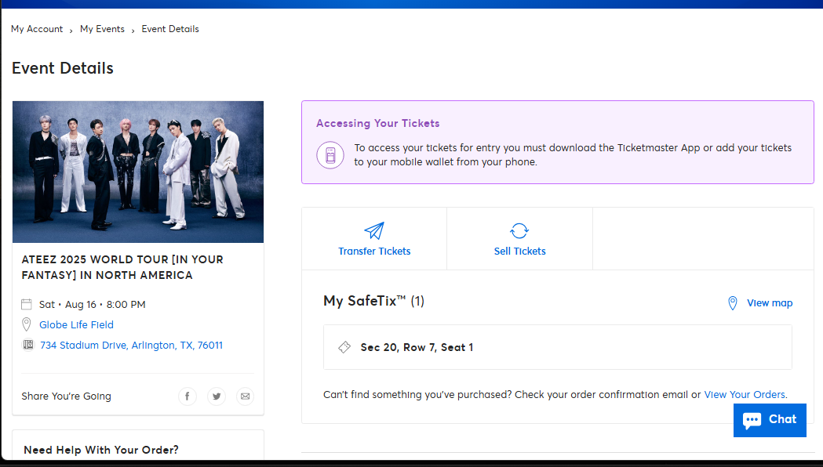823x467 pixels.
Task: Click pin icon beside View map
Action: click(733, 303)
